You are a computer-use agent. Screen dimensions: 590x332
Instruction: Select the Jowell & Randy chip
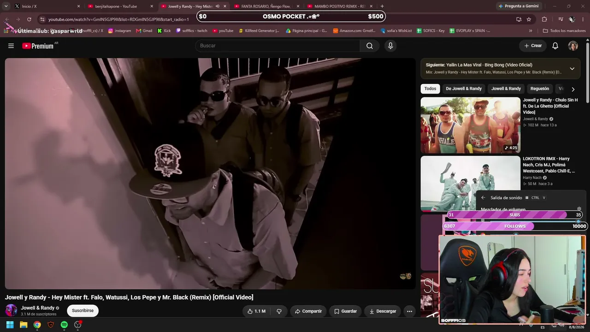click(506, 89)
